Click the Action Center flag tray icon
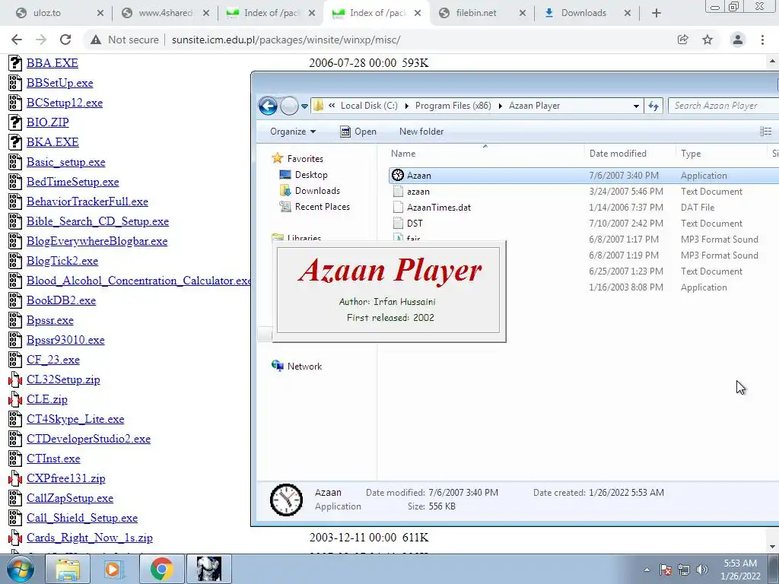Screen dimensions: 779x584 pyautogui.click(x=666, y=570)
